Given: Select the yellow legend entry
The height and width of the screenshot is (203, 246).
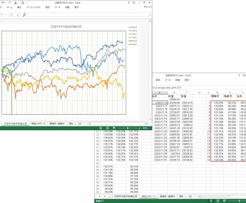Looking at the screenshot, I should click(133, 37).
